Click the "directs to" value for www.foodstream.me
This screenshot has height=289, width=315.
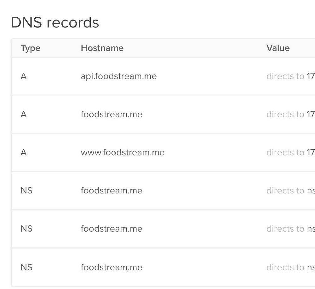290,152
